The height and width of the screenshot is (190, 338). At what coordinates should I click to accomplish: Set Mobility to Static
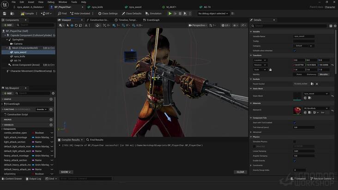[299, 74]
